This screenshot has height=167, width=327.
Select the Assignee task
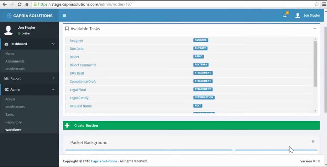click(x=76, y=40)
